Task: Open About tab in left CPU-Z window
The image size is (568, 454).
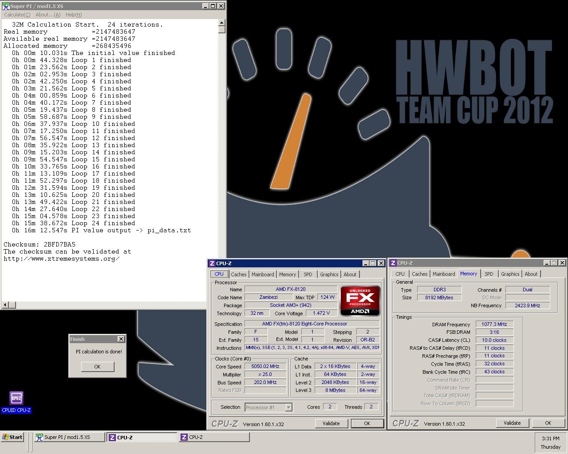Action: [350, 274]
